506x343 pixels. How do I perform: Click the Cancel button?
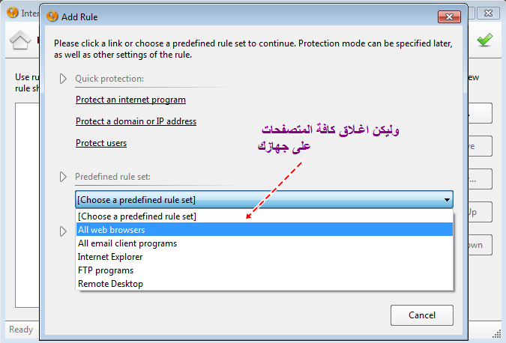point(422,315)
